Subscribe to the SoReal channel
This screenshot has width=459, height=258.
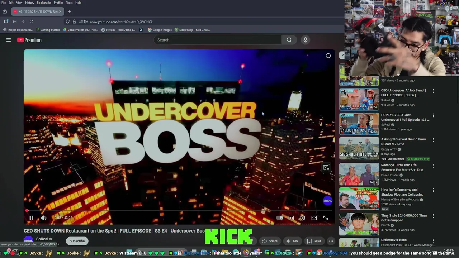(77, 241)
